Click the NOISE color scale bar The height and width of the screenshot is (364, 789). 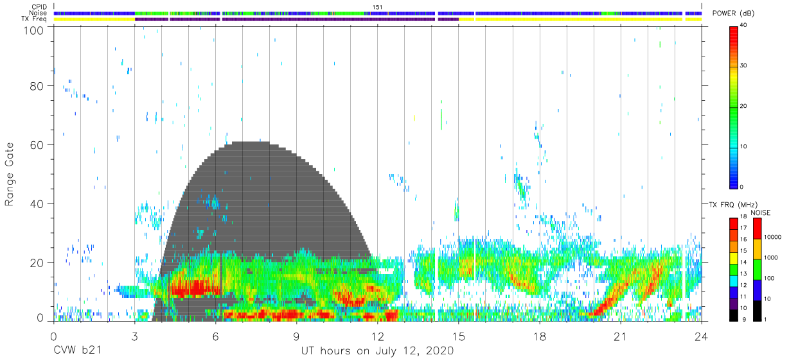click(x=757, y=269)
